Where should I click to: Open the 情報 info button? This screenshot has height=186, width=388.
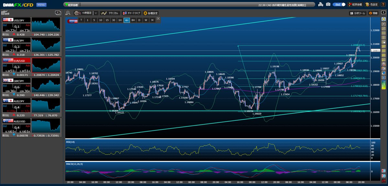pos(373,13)
